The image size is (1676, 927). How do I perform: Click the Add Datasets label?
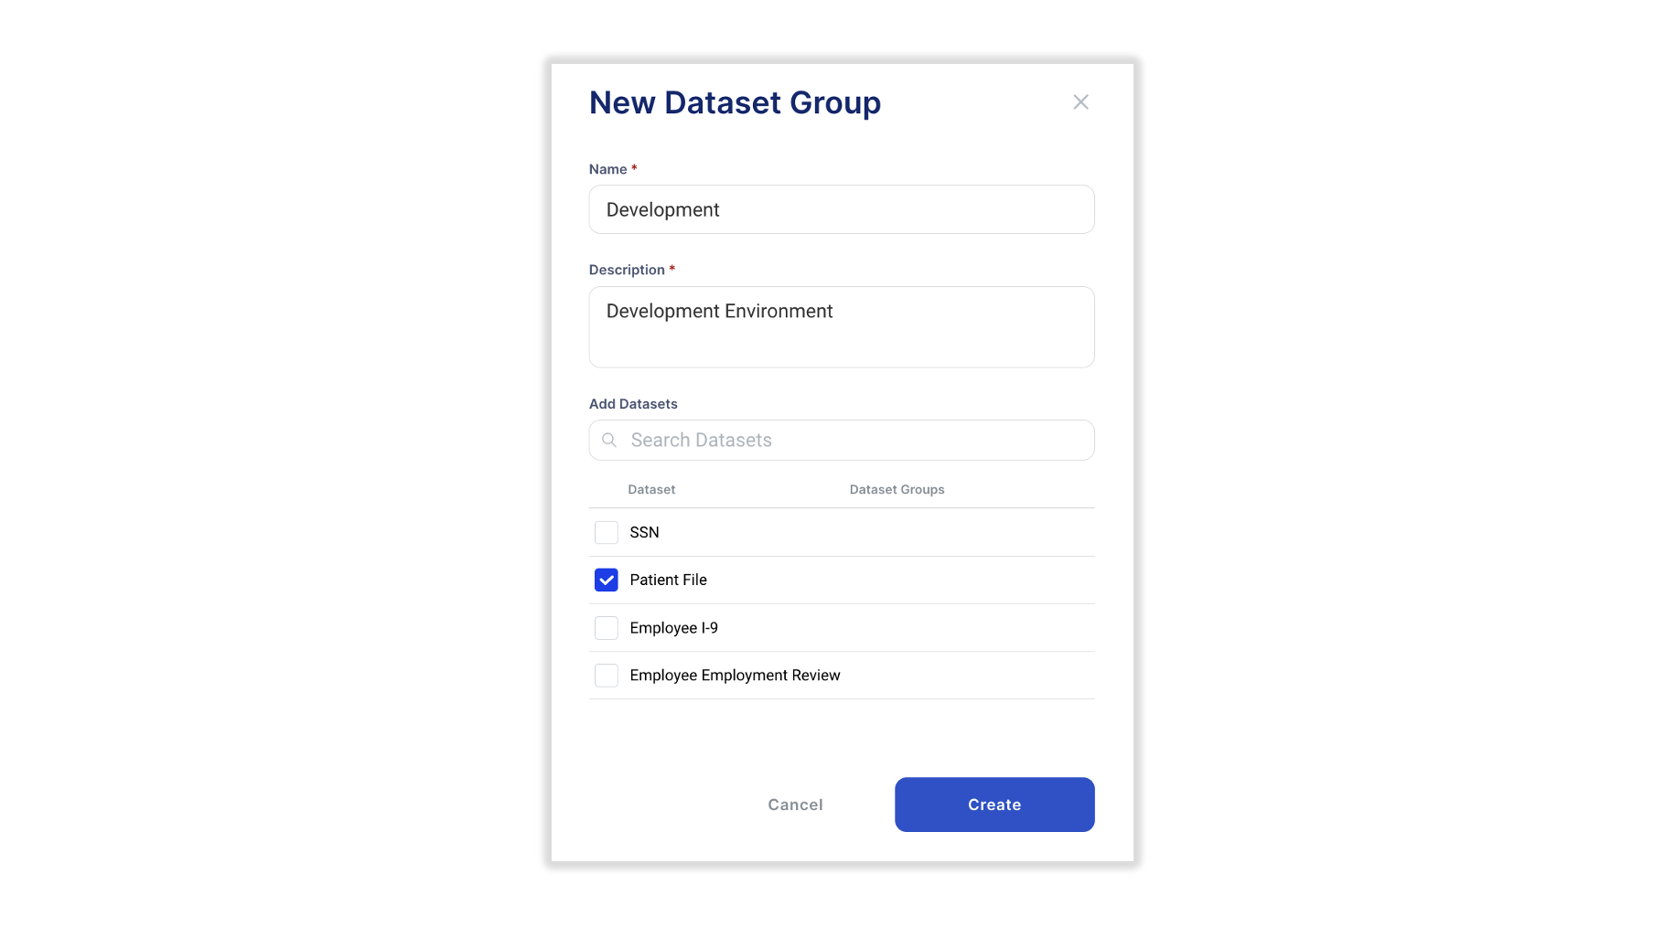tap(633, 404)
